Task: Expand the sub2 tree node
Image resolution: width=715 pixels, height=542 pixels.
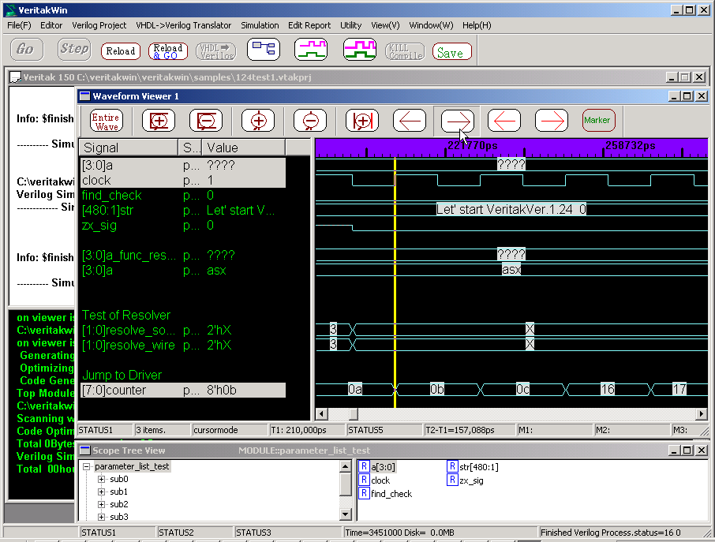Action: 101,504
